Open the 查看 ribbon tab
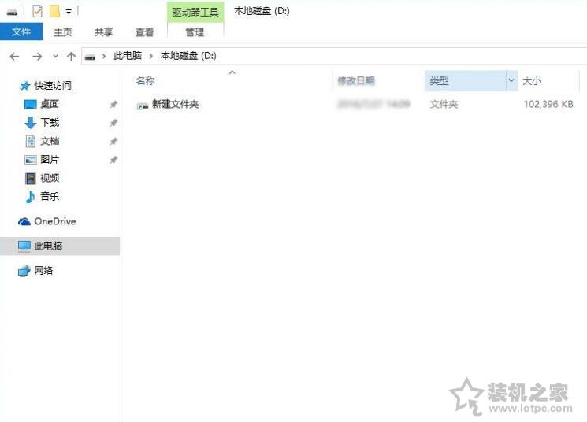This screenshot has height=422, width=587. click(144, 32)
